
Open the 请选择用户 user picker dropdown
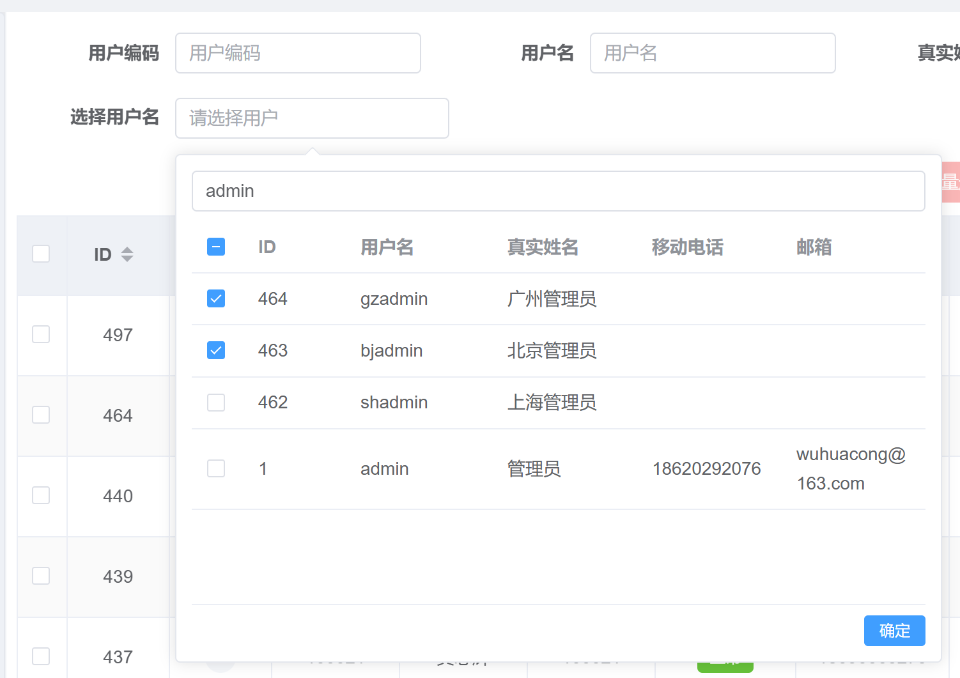coord(312,118)
